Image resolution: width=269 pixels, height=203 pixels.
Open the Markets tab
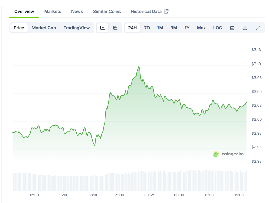pyautogui.click(x=53, y=11)
